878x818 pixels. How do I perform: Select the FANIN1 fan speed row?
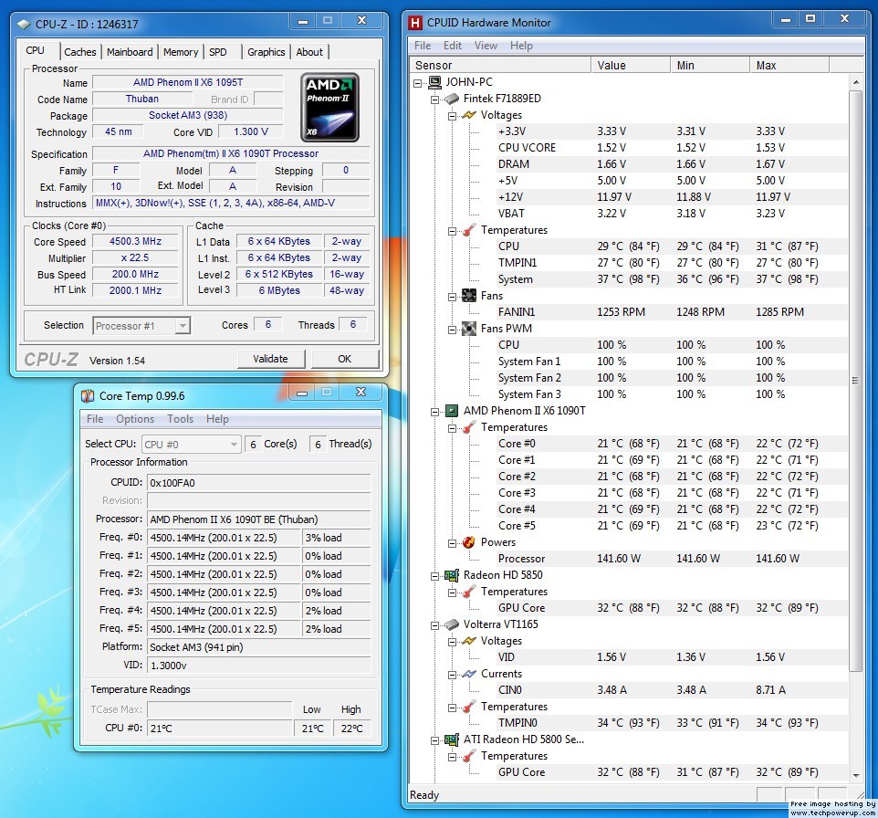point(671,312)
